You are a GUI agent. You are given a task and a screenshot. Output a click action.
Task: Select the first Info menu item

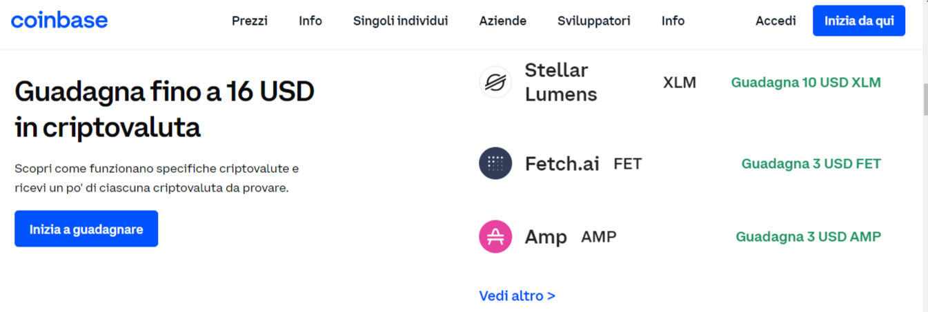[310, 21]
